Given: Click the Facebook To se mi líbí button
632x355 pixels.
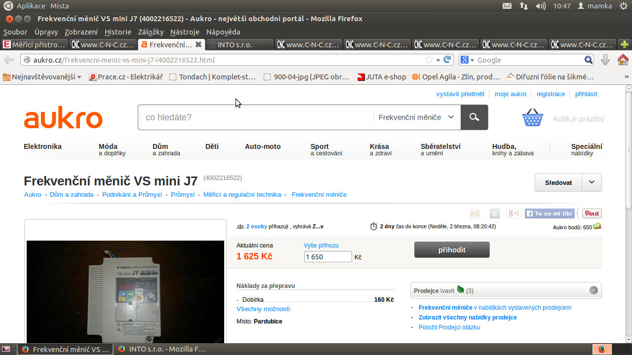Looking at the screenshot, I should pos(550,213).
